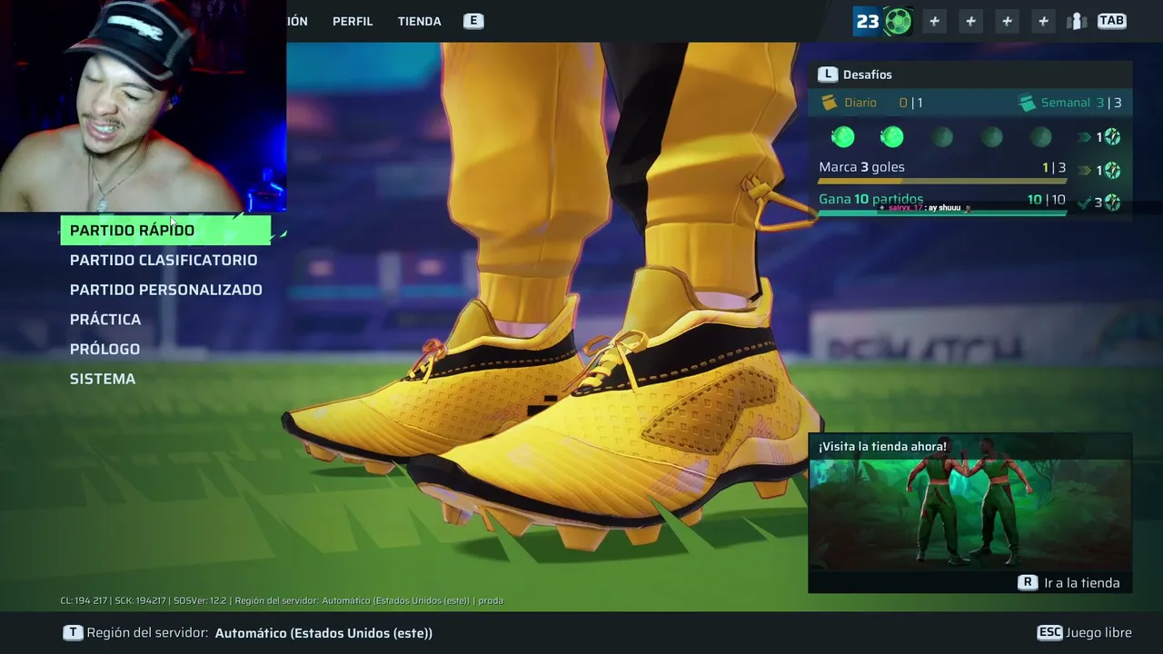Click the T key icon for server region
This screenshot has width=1163, height=654.
[x=72, y=633]
